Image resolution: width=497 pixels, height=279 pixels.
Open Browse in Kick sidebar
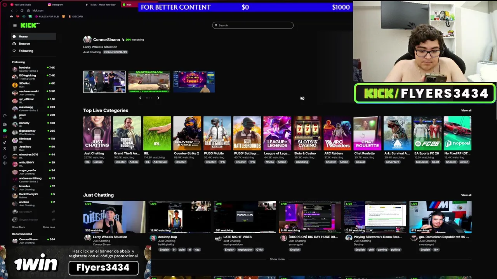34,44
